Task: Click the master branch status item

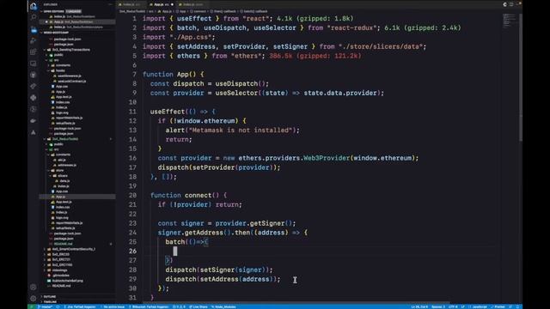Action: [x=45, y=307]
